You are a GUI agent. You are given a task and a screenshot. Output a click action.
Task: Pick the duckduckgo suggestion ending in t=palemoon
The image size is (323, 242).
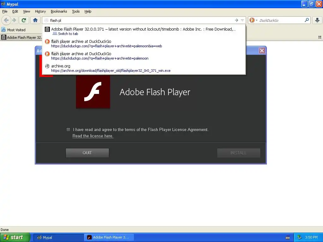[144, 56]
